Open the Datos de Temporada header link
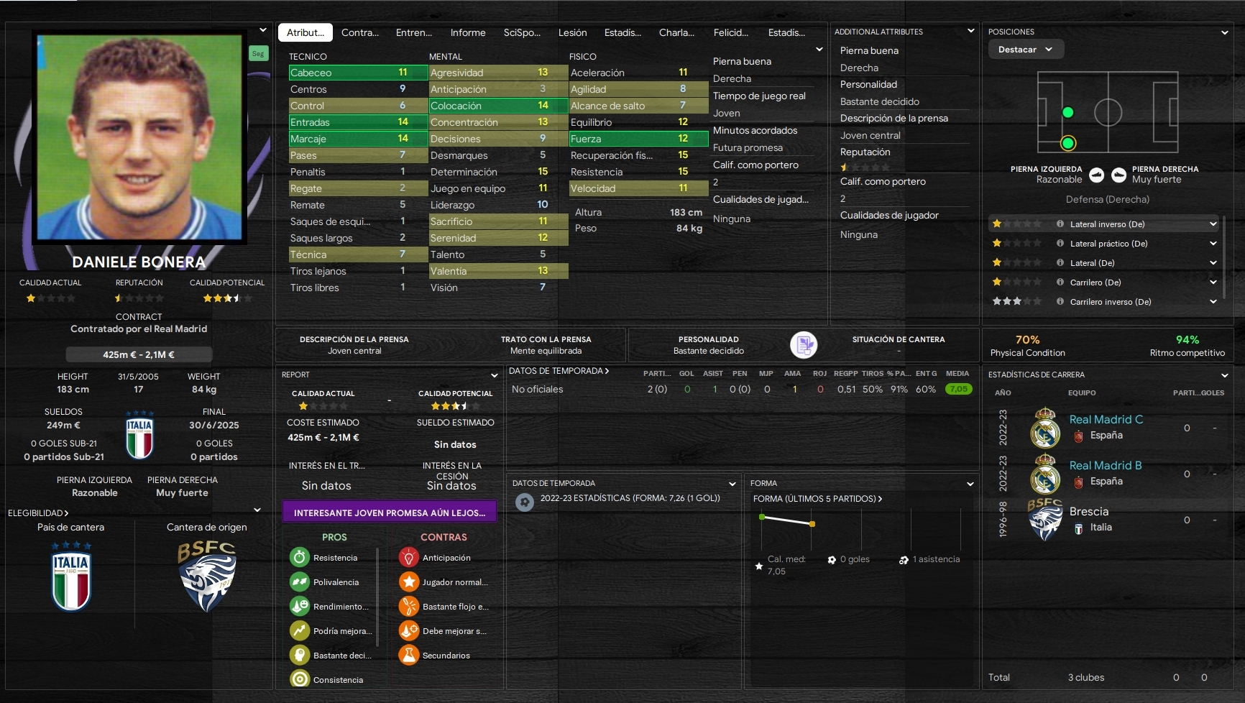 click(559, 371)
